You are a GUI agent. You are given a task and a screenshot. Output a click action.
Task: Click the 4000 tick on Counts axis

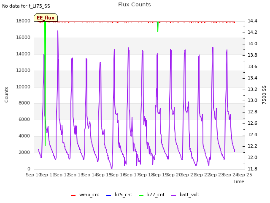[24, 136]
